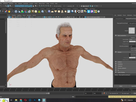Viewport: 136px width, 102px height.
Task: Toggle the Enabled checkbox in Basic parameters
Action: [130, 38]
